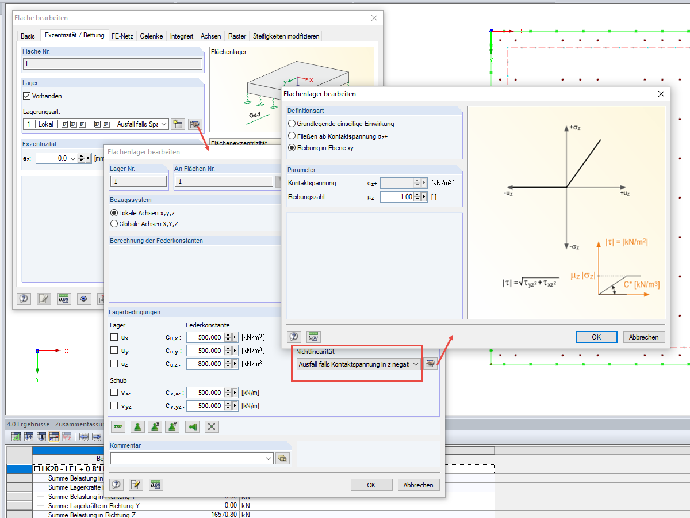Click highlighted table icon in Ergebnisse toolbar

tap(54, 436)
